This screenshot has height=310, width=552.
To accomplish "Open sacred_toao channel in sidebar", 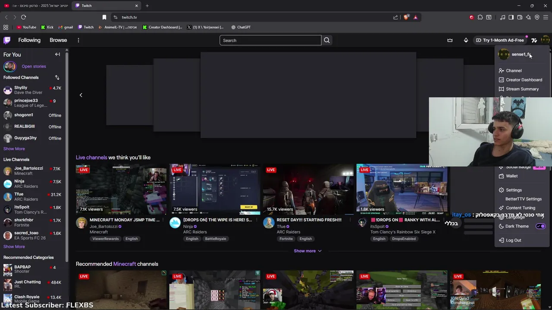I will coord(32,235).
